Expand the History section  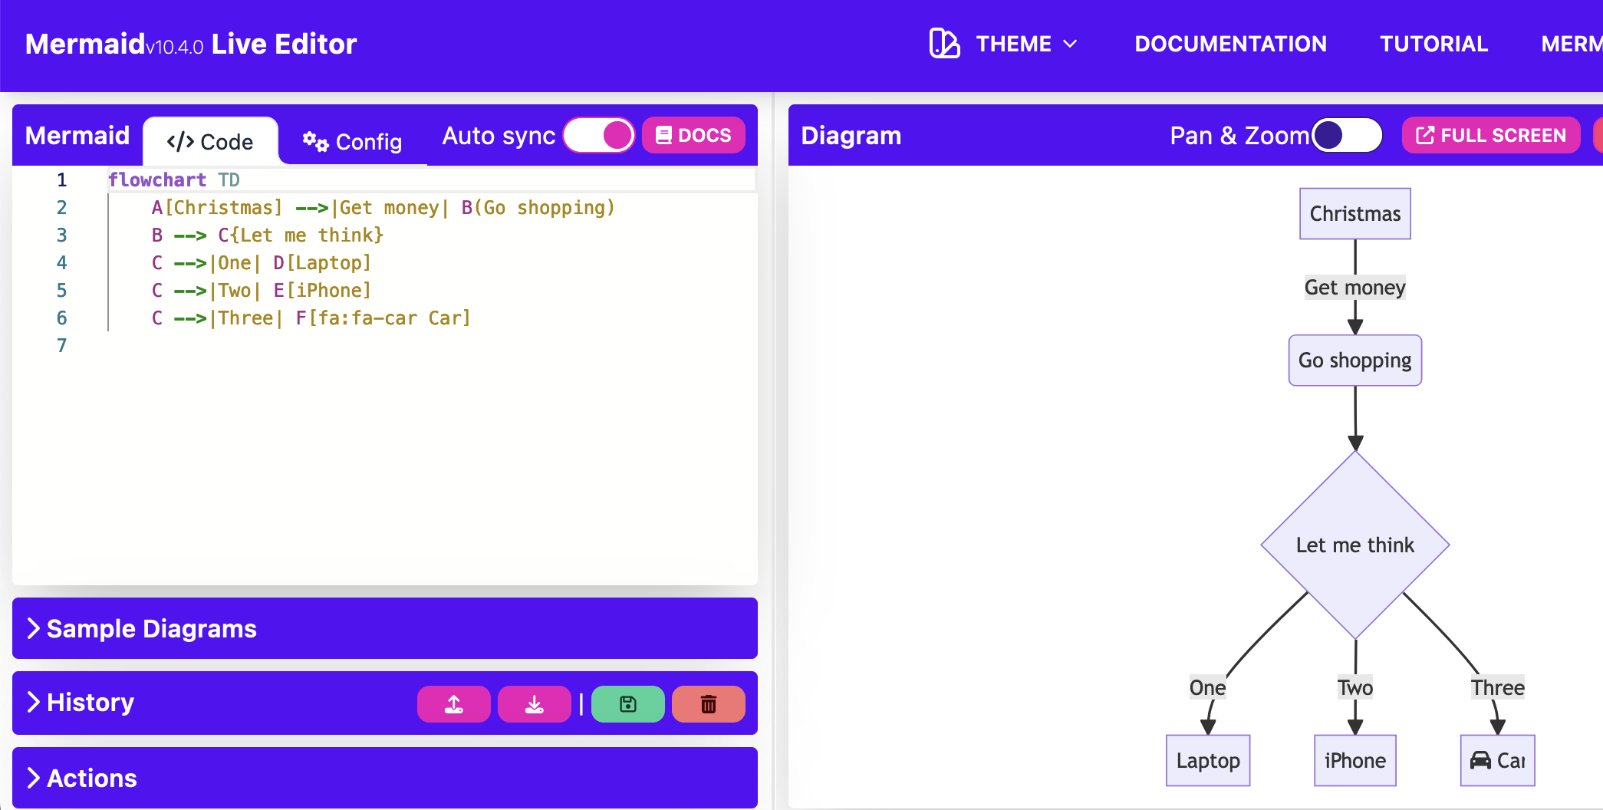point(91,703)
